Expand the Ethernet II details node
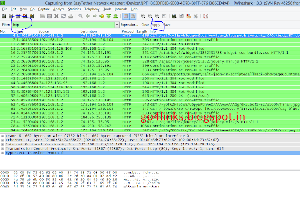Viewport: 300px width, 202px height. pos(2,140)
